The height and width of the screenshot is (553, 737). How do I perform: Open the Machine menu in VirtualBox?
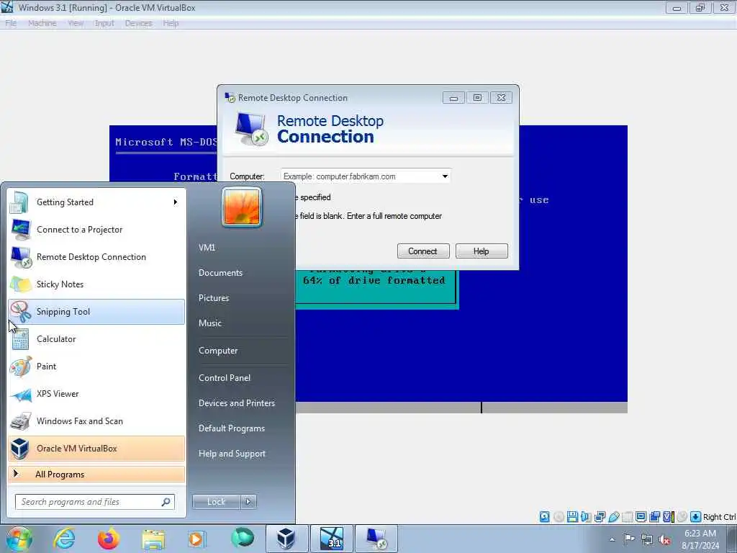[42, 23]
